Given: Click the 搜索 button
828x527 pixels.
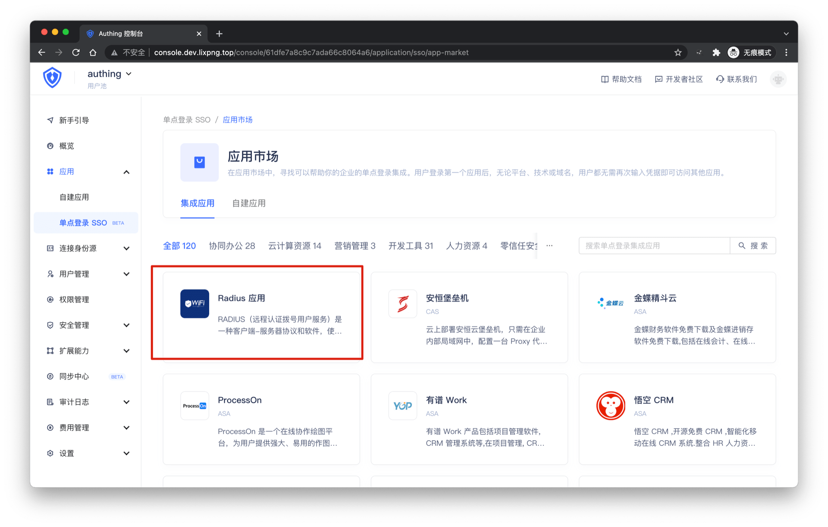Looking at the screenshot, I should [x=753, y=246].
